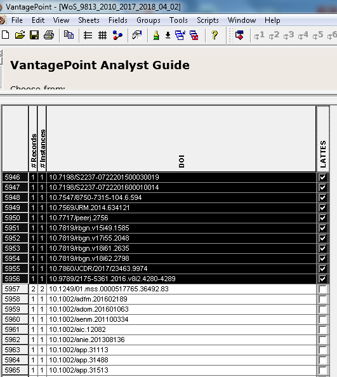Print using the printer icon
The height and width of the screenshot is (377, 337).
[49, 35]
